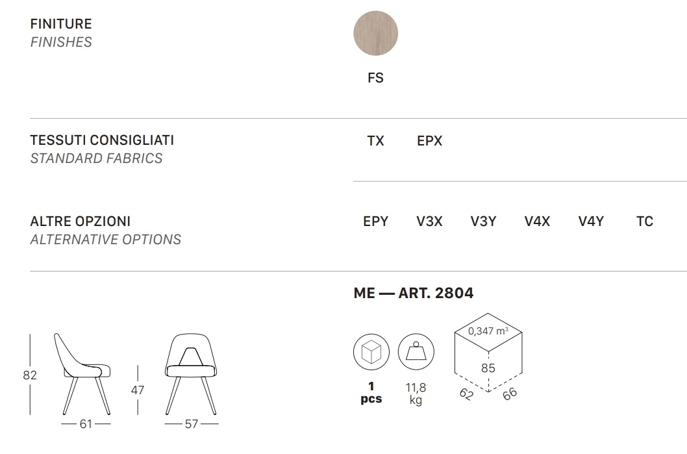Choose the TC alternative option

tap(645, 221)
